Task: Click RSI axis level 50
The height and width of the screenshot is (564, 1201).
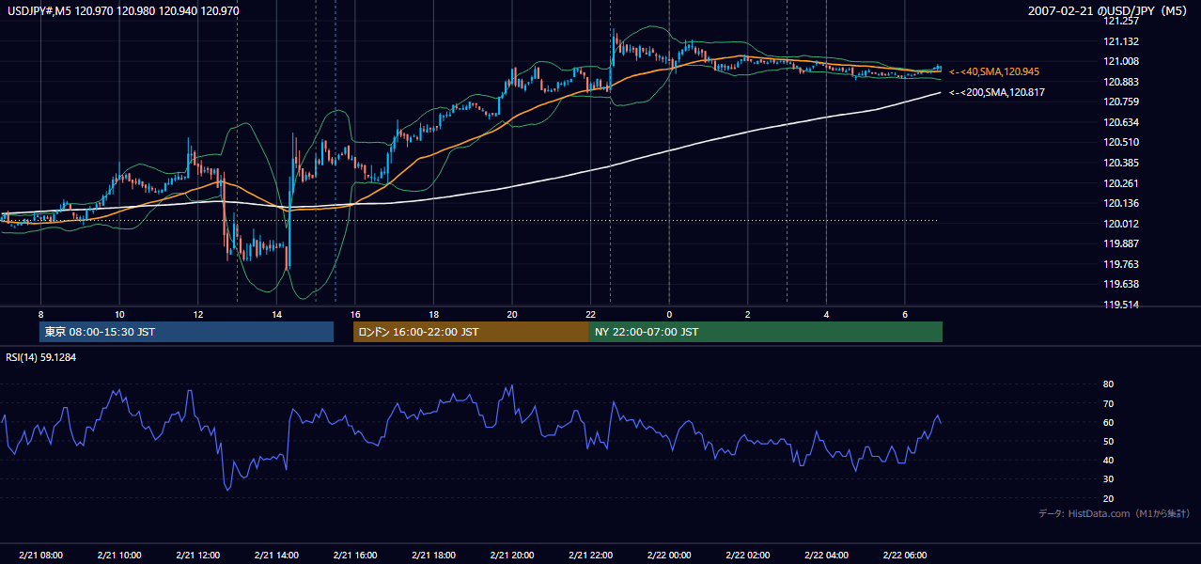Action: point(1108,441)
